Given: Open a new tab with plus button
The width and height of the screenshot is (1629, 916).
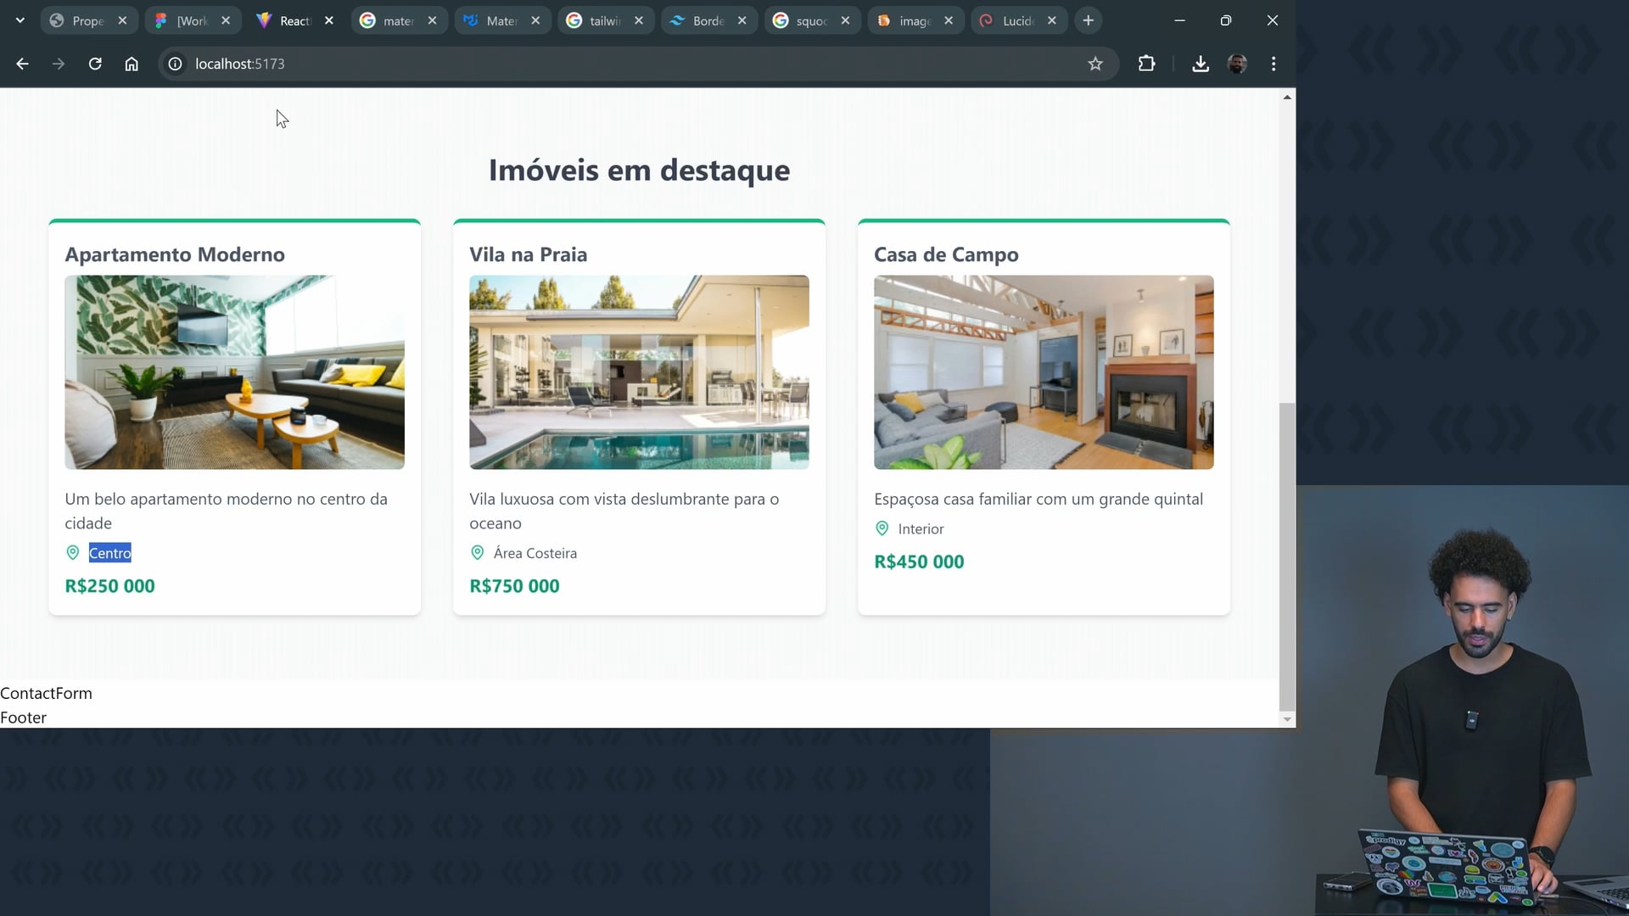Looking at the screenshot, I should [x=1089, y=20].
